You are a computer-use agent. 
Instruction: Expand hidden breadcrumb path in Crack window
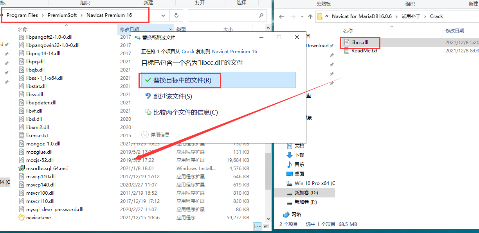[326, 16]
